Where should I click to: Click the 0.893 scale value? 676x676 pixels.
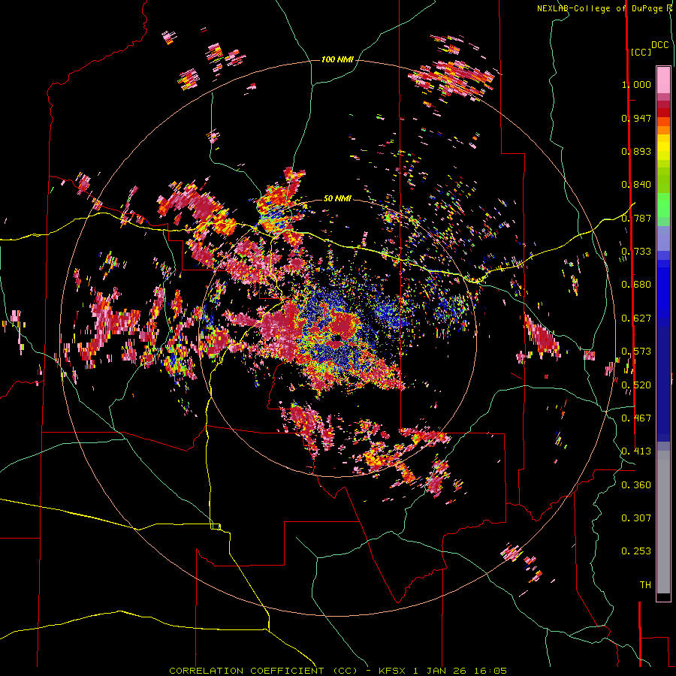coord(636,151)
